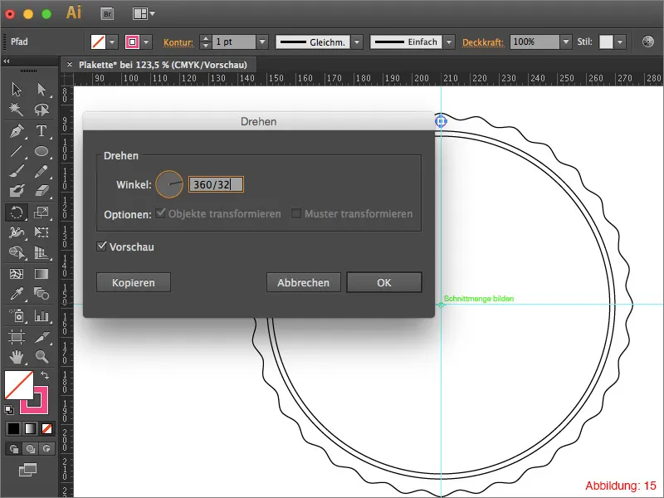
Task: Select the Perspective Grid tool
Action: tap(41, 253)
